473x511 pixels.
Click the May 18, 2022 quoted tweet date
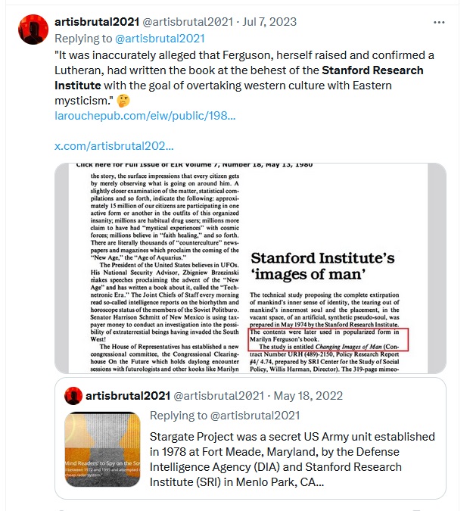pos(308,396)
